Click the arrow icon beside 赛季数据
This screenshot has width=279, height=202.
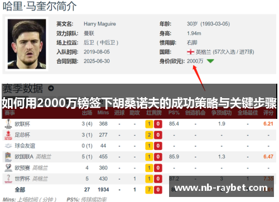tap(51, 88)
